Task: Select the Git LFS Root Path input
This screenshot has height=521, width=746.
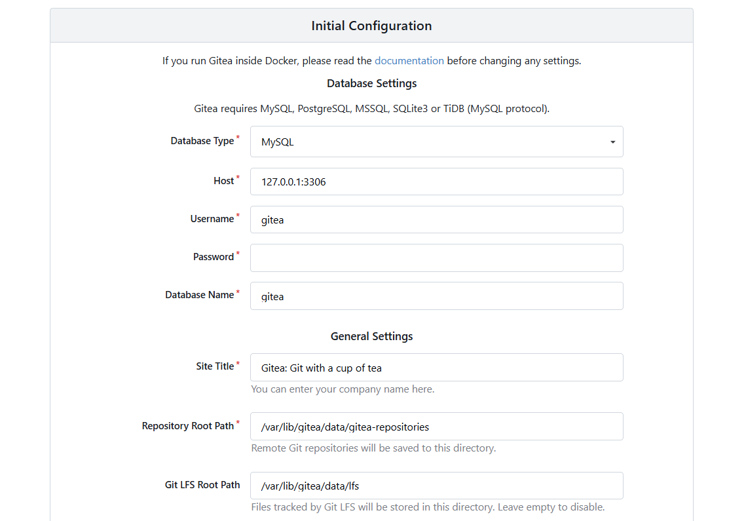Action: [436, 486]
